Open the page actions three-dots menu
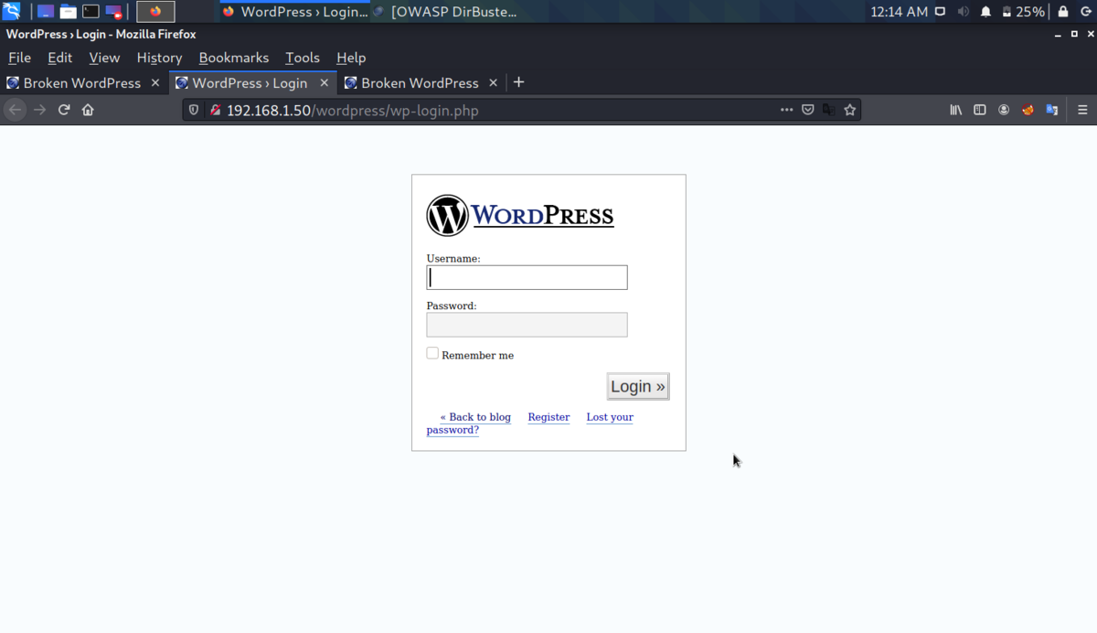 click(786, 110)
